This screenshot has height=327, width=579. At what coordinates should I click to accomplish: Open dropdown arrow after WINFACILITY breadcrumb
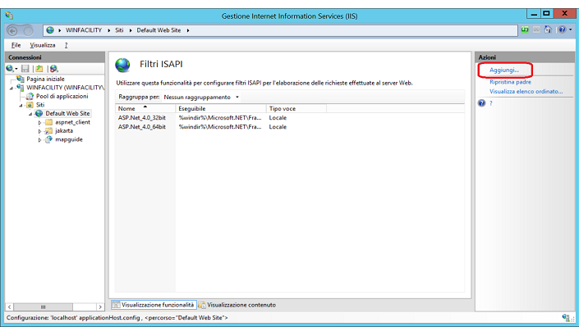[x=109, y=30]
